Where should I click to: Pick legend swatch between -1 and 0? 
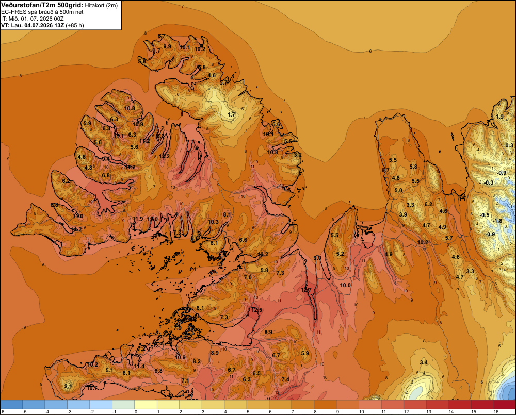point(123,404)
